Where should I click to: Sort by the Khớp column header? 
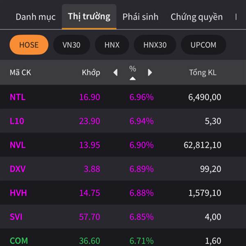[91, 73]
